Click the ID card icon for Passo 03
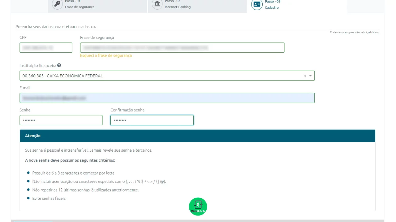This screenshot has height=222, width=396. point(257,4)
